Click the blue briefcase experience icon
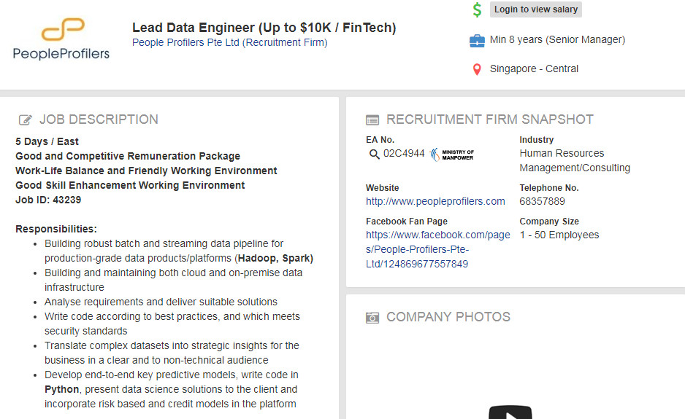The image size is (685, 419). [x=477, y=40]
